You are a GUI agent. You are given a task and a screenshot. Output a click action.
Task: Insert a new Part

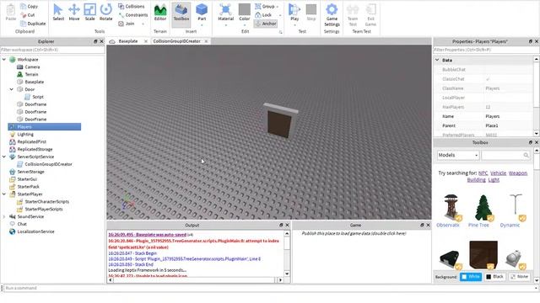click(x=202, y=13)
